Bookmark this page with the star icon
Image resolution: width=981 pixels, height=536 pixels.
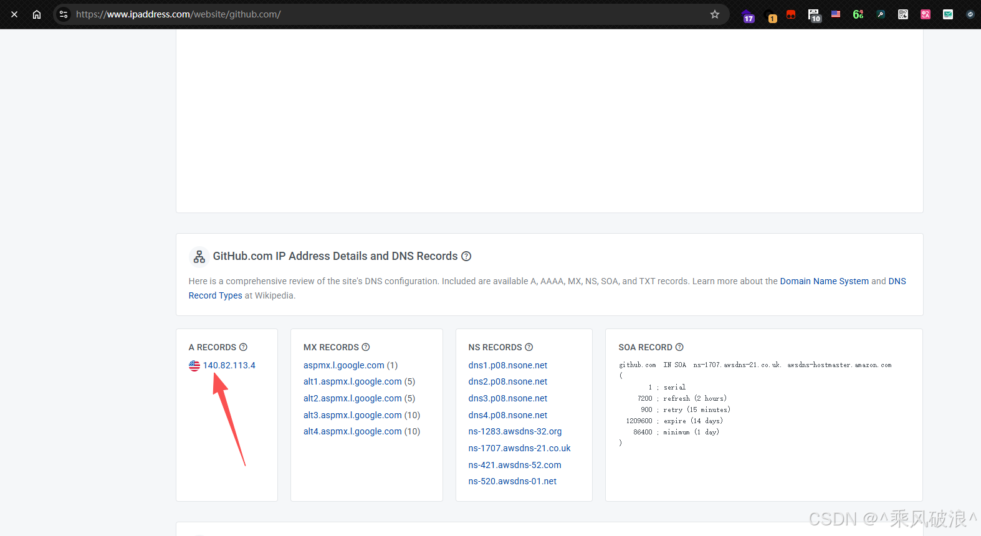715,14
